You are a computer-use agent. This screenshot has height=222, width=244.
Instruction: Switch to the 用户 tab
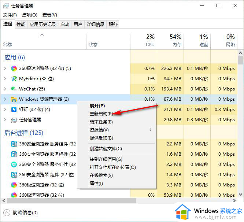coord(78,25)
